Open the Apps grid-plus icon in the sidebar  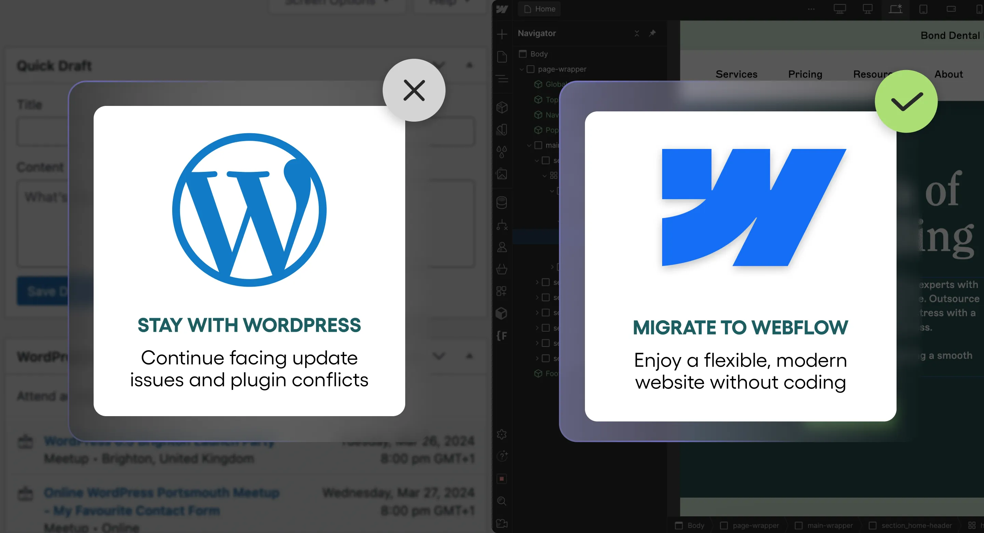(x=502, y=291)
